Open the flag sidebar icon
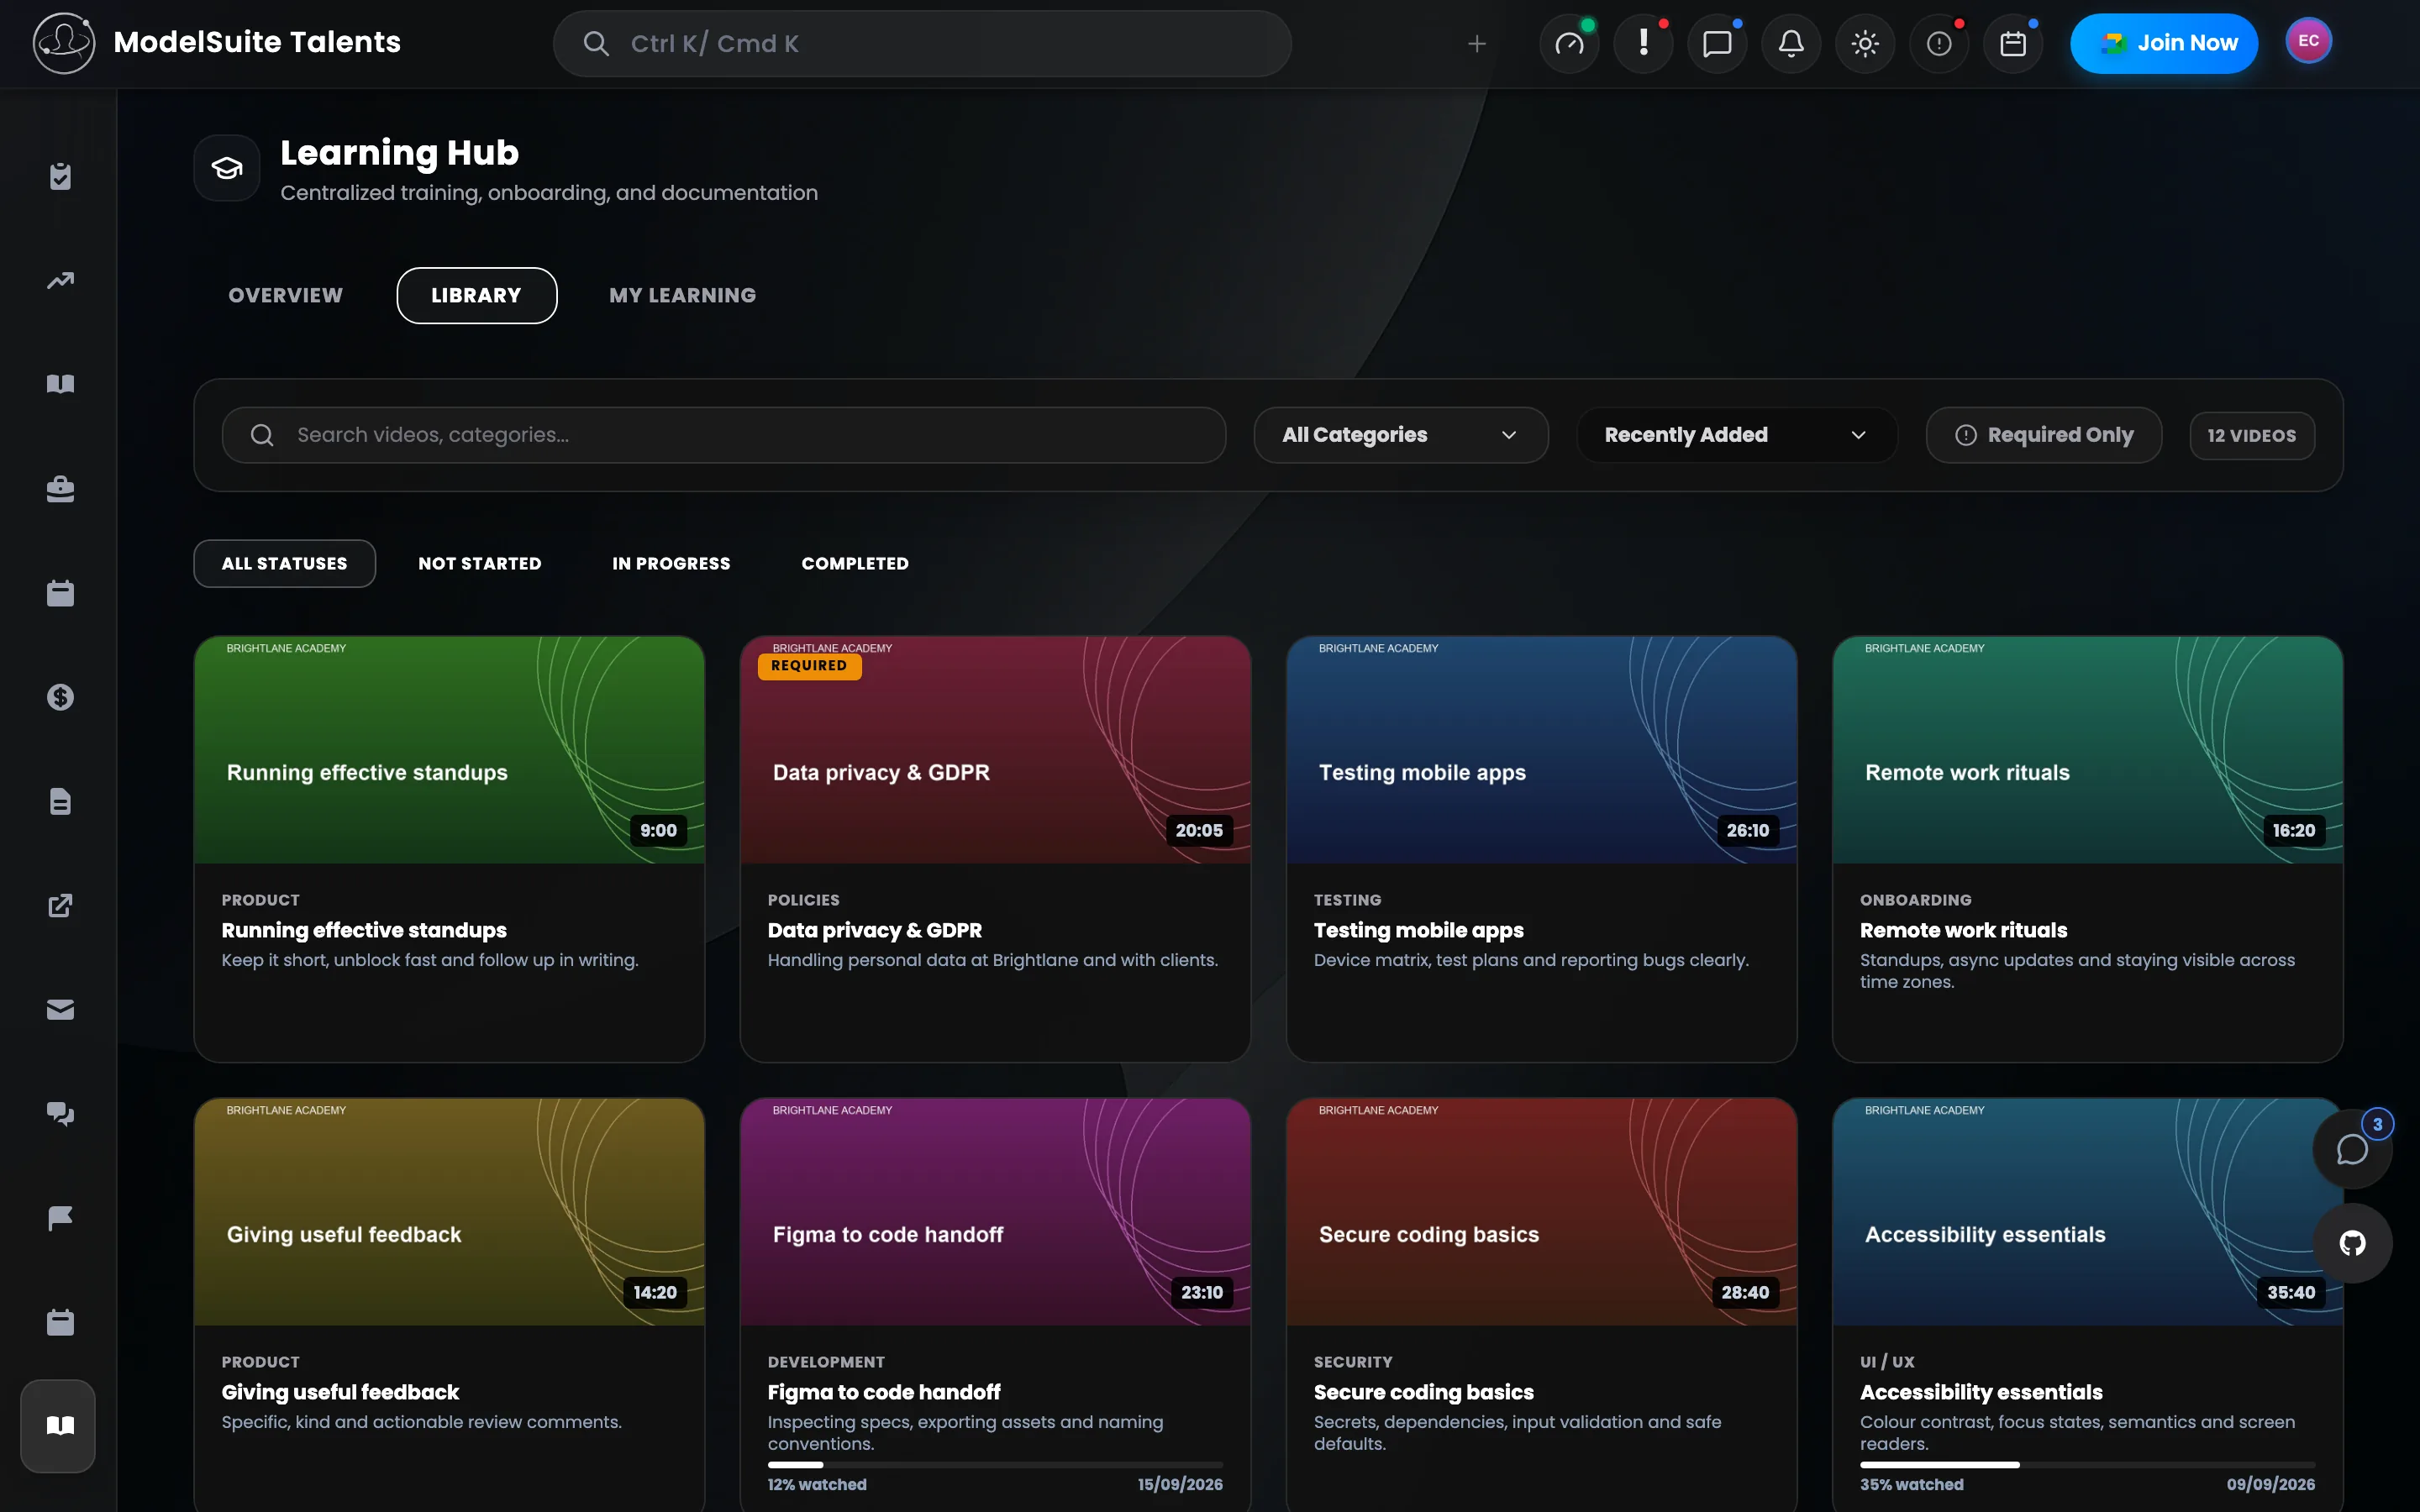 60,1218
